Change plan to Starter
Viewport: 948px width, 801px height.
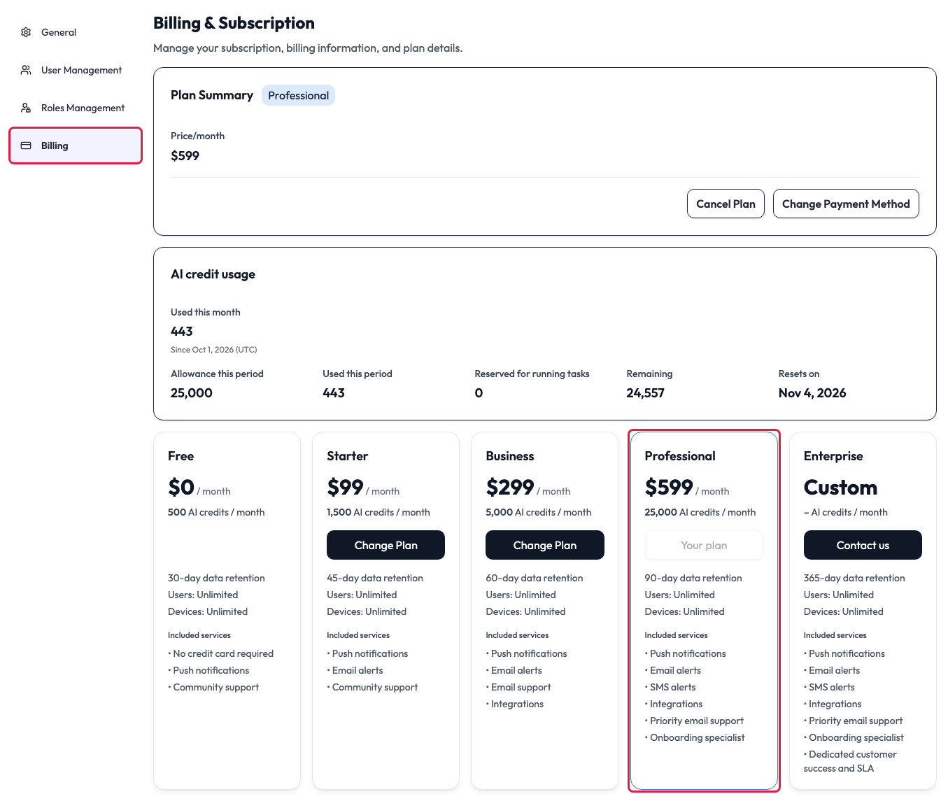(x=385, y=545)
